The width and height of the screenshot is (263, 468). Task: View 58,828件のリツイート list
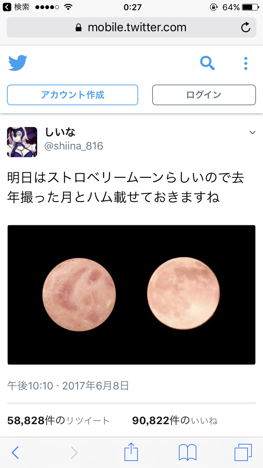click(58, 420)
